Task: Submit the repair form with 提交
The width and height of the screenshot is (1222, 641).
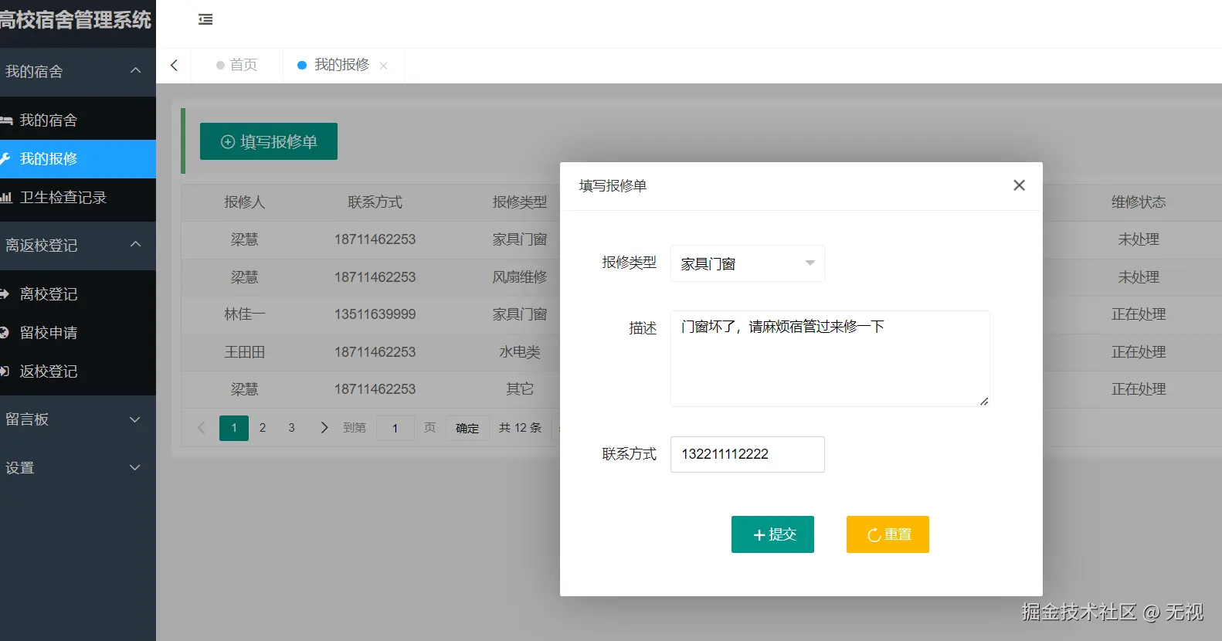Action: click(772, 534)
